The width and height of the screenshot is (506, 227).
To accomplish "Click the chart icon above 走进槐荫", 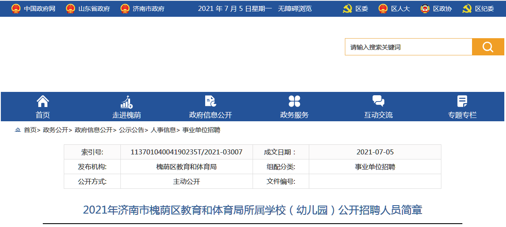I will (x=127, y=101).
